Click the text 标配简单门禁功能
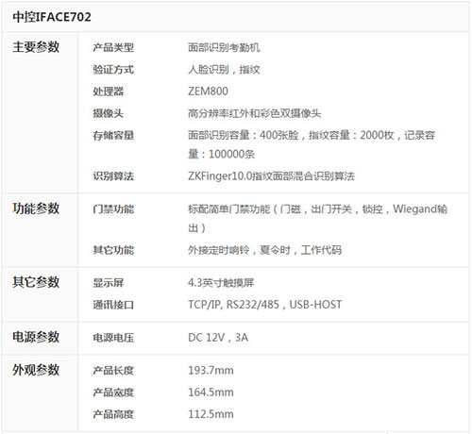 (229, 209)
